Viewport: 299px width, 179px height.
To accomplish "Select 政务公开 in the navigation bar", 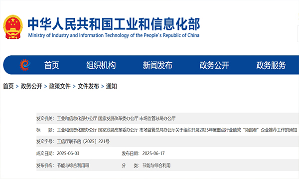I will [214, 65].
